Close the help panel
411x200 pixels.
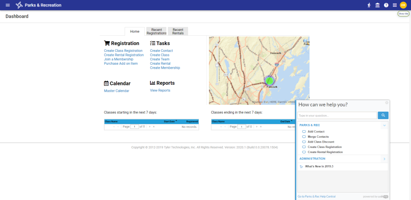coord(386,102)
